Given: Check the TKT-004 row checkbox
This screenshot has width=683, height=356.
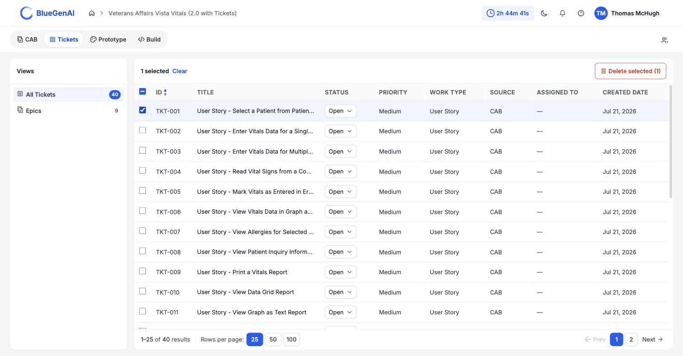Looking at the screenshot, I should pyautogui.click(x=142, y=170).
